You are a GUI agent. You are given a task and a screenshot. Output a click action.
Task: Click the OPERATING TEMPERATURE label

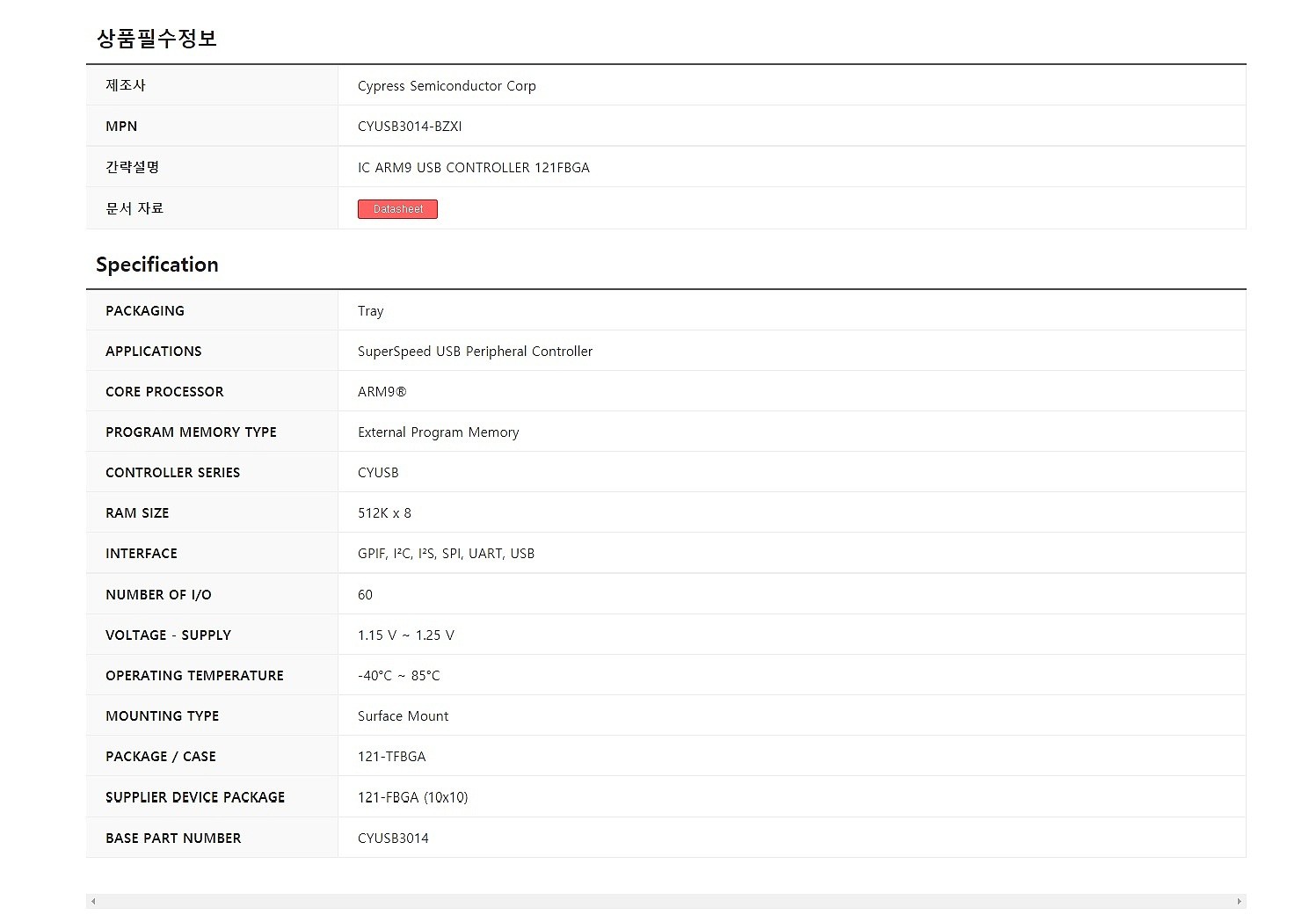(194, 676)
